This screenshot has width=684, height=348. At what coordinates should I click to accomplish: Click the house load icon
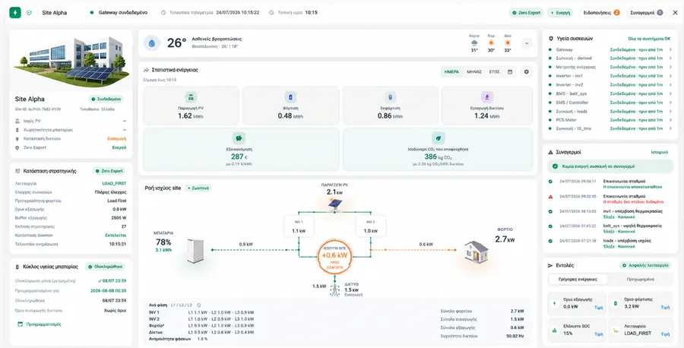point(476,252)
